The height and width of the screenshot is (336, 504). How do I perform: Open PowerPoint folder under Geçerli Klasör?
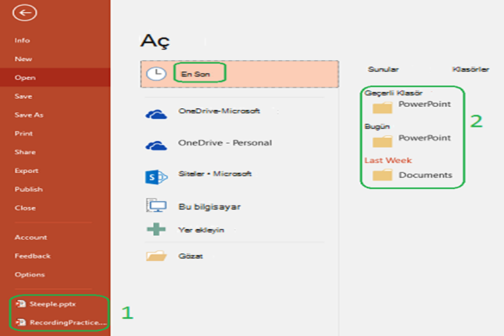425,104
